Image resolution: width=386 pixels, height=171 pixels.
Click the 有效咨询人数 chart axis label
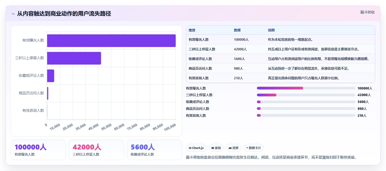(33, 111)
